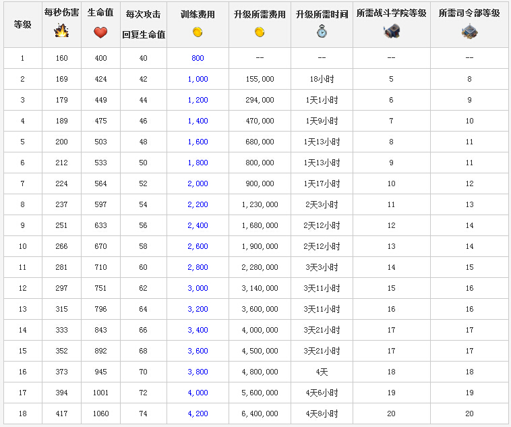Viewport: 511px width, 427px height.
Task: Click the headquarters building icon under 所需司令部等级
Action: (469, 31)
